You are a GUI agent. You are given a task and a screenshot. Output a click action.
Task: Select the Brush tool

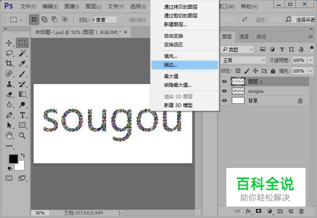[22, 74]
